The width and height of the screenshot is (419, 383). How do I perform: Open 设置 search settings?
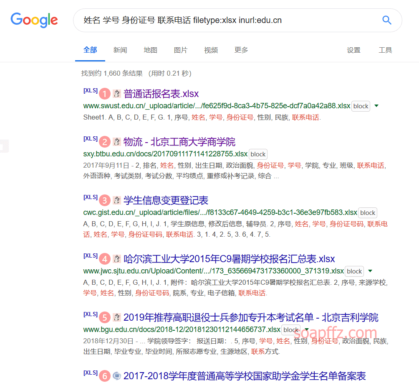pyautogui.click(x=354, y=50)
